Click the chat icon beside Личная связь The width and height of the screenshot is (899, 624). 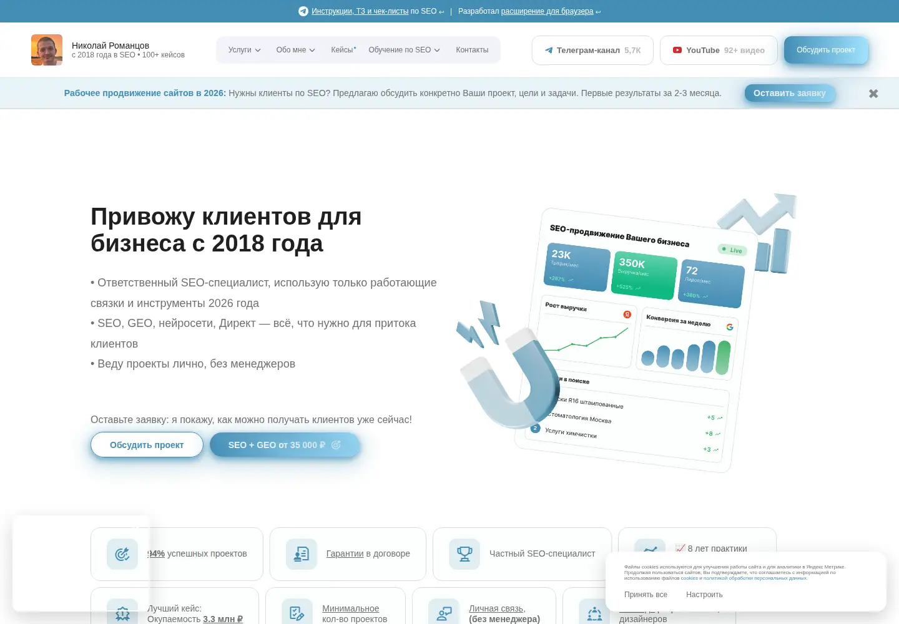444,613
